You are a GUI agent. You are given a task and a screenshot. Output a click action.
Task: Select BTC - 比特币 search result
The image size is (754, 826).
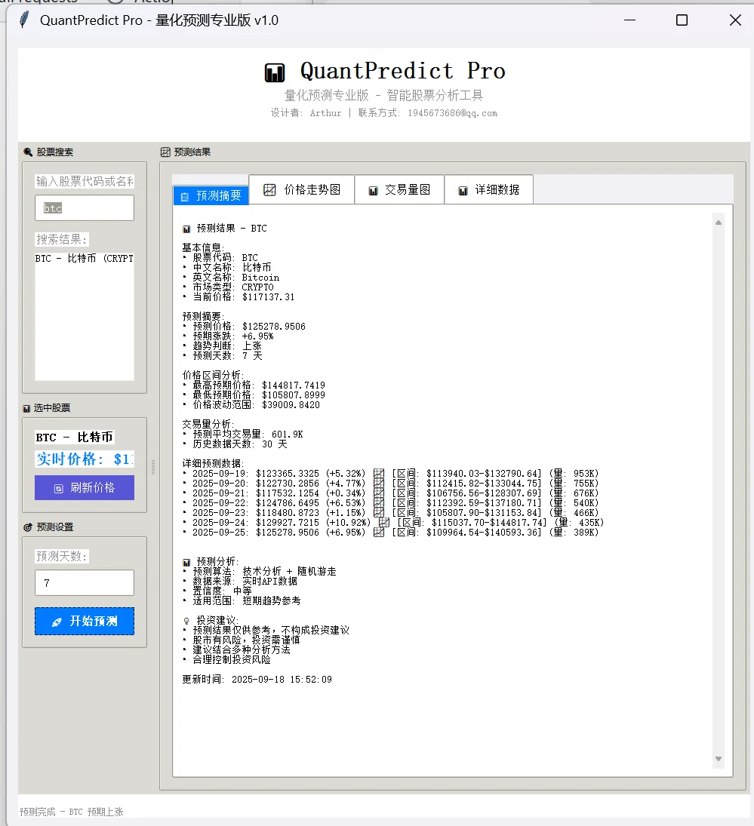[x=85, y=259]
